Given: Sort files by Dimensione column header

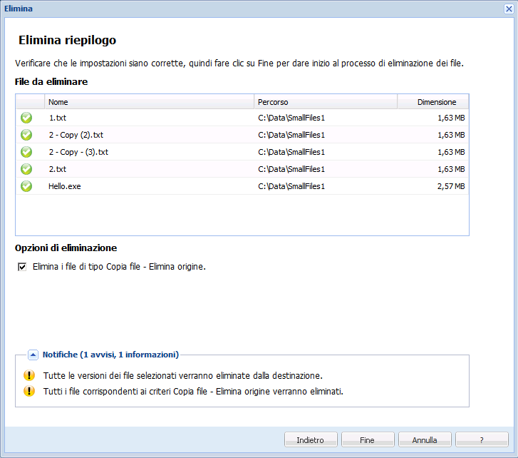Looking at the screenshot, I should click(433, 102).
